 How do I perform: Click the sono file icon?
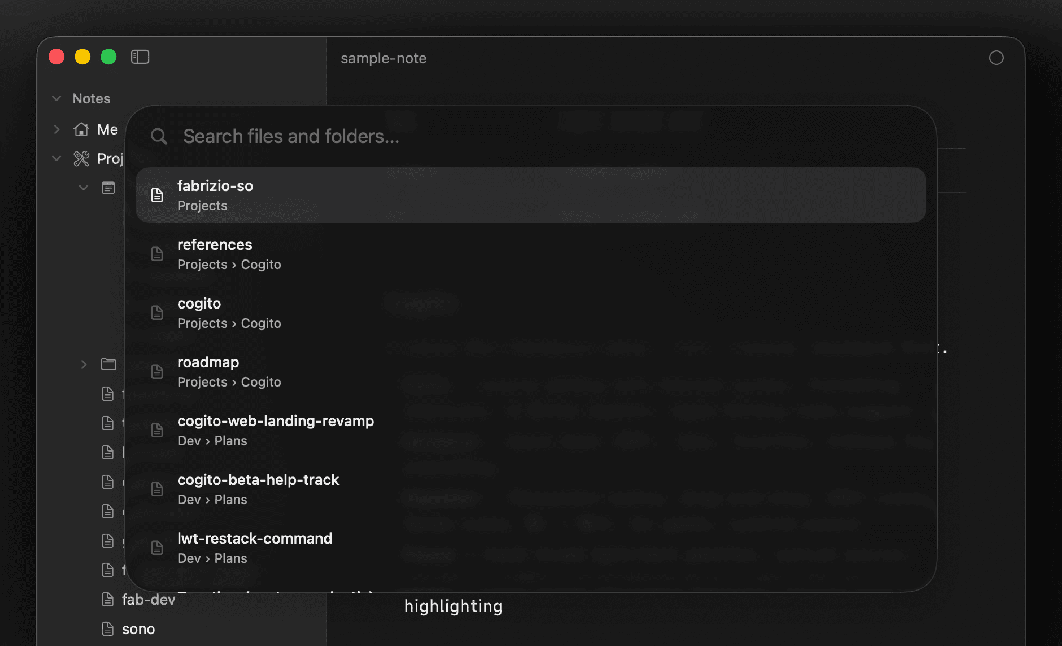pos(108,629)
